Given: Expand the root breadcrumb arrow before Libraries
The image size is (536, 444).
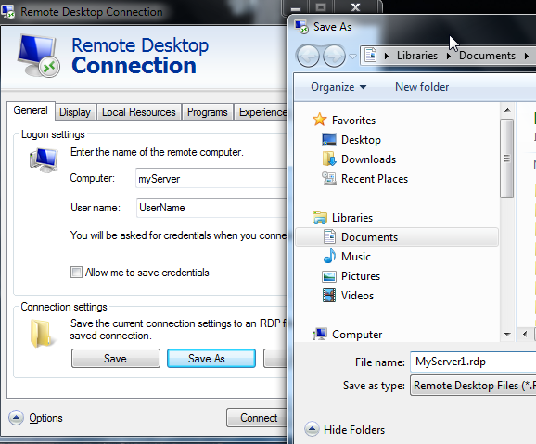Looking at the screenshot, I should (x=387, y=56).
